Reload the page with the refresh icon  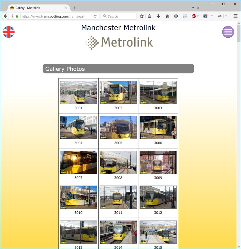click(x=95, y=16)
